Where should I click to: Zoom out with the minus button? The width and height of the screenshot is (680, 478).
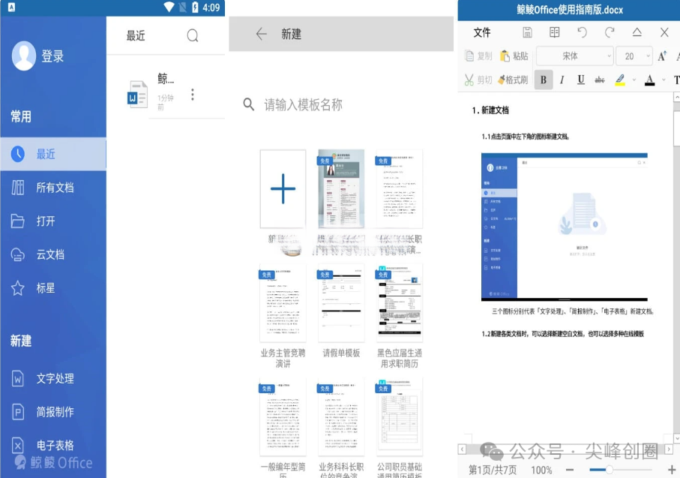click(570, 470)
